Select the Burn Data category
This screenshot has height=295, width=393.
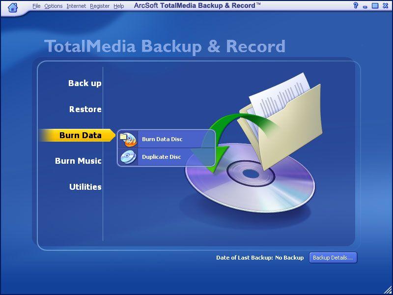pos(77,135)
